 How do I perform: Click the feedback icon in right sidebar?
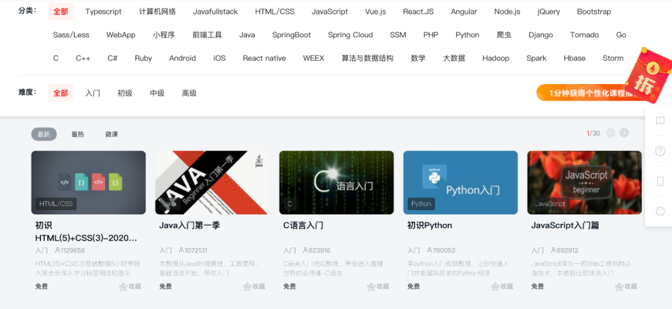(660, 121)
